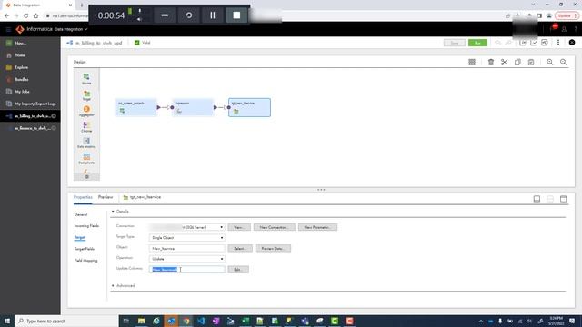Select the Cleanse transformation palette icon
Screen dimensions: 582x327
point(86,127)
